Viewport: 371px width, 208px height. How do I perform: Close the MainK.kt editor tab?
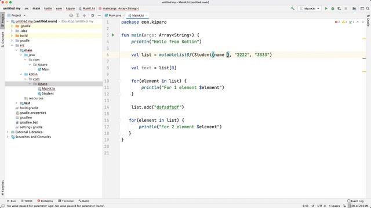pos(146,16)
